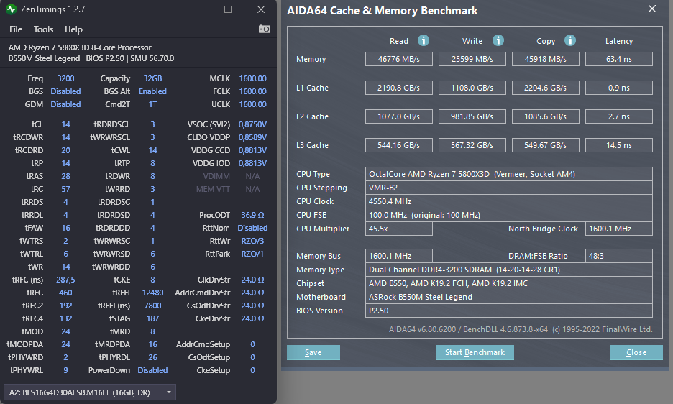
Task: Click Start Benchmark
Action: (x=475, y=352)
